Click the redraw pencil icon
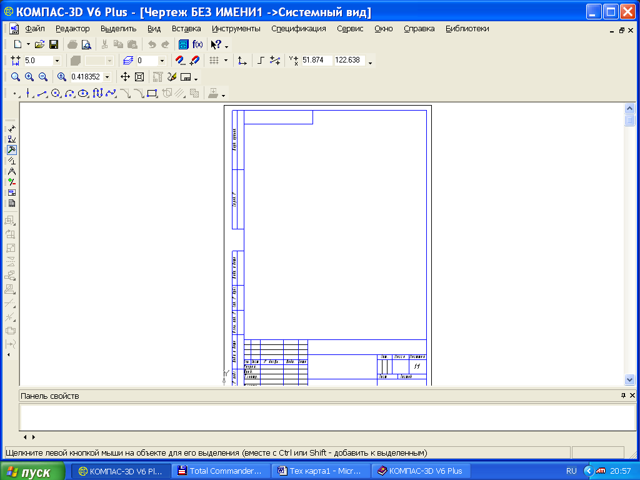Viewport: 640px width, 480px height. [172, 77]
